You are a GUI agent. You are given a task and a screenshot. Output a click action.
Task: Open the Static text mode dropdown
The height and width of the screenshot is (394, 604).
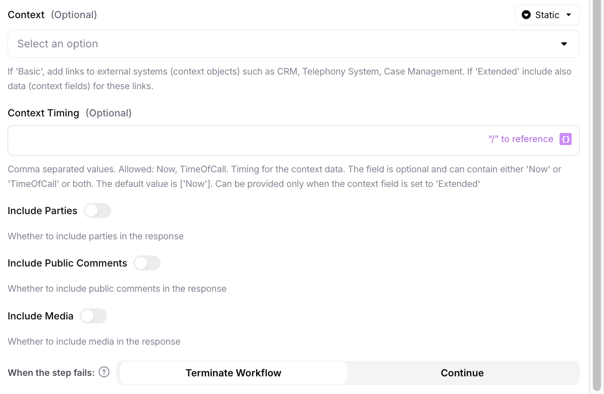click(x=547, y=15)
